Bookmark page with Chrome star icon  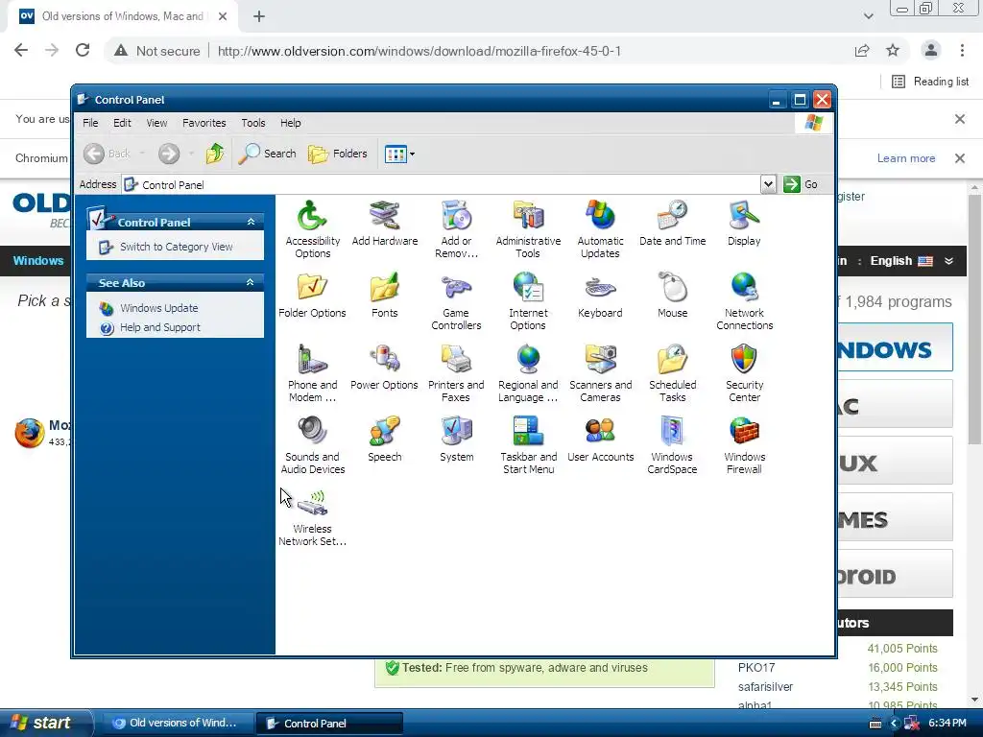click(893, 50)
